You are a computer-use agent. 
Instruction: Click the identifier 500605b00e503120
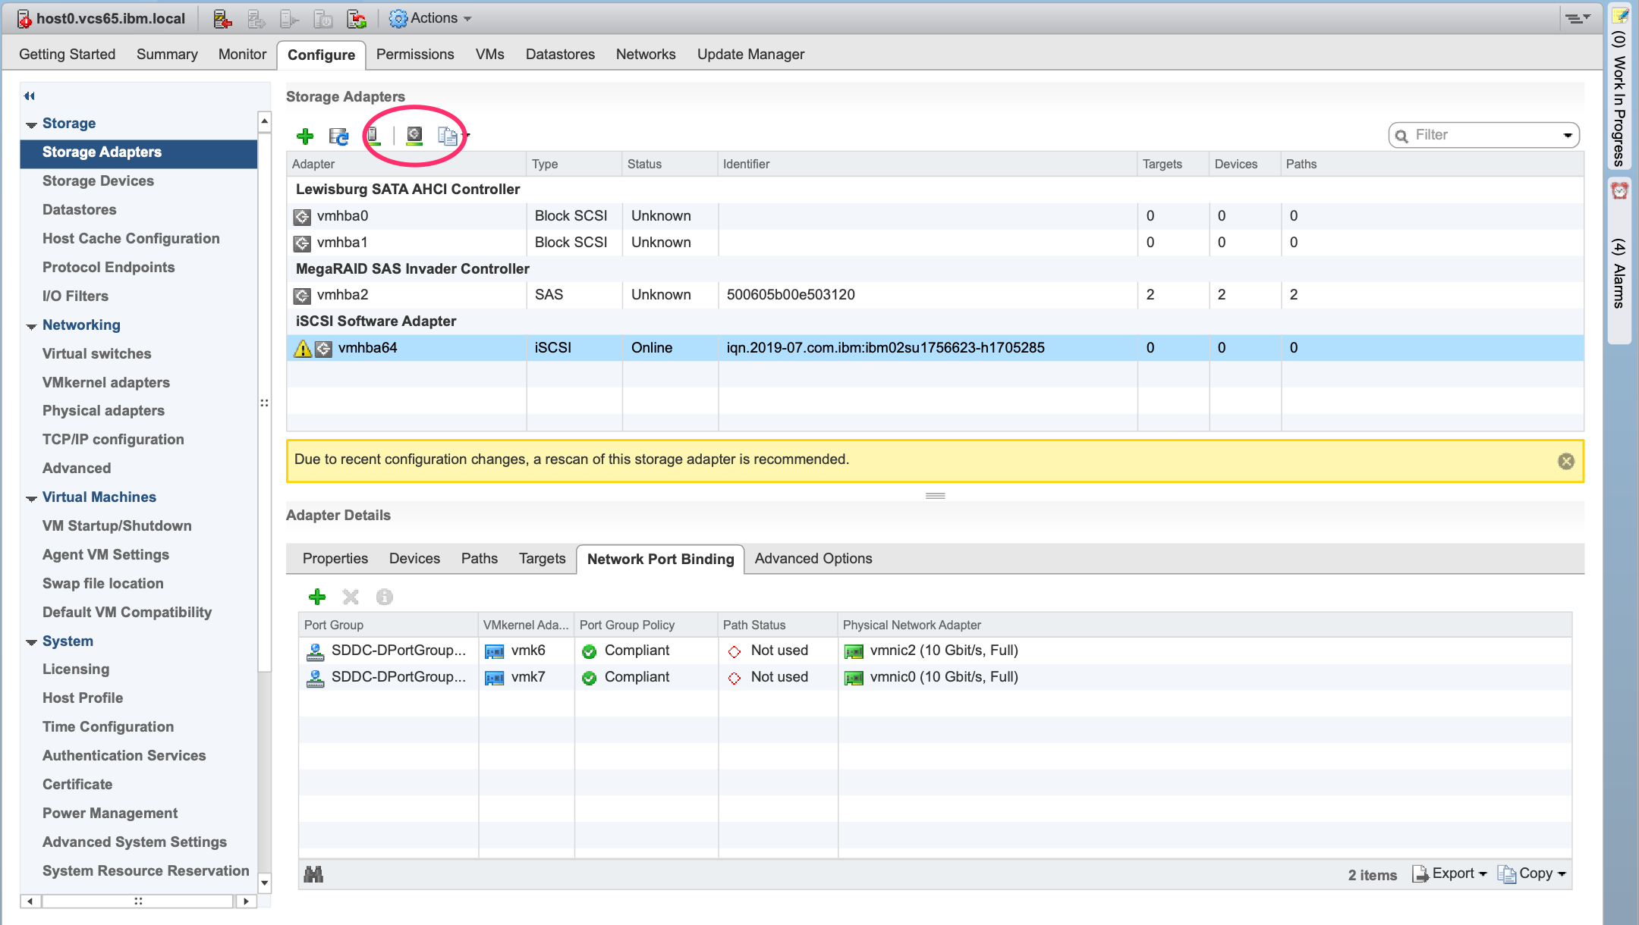791,295
